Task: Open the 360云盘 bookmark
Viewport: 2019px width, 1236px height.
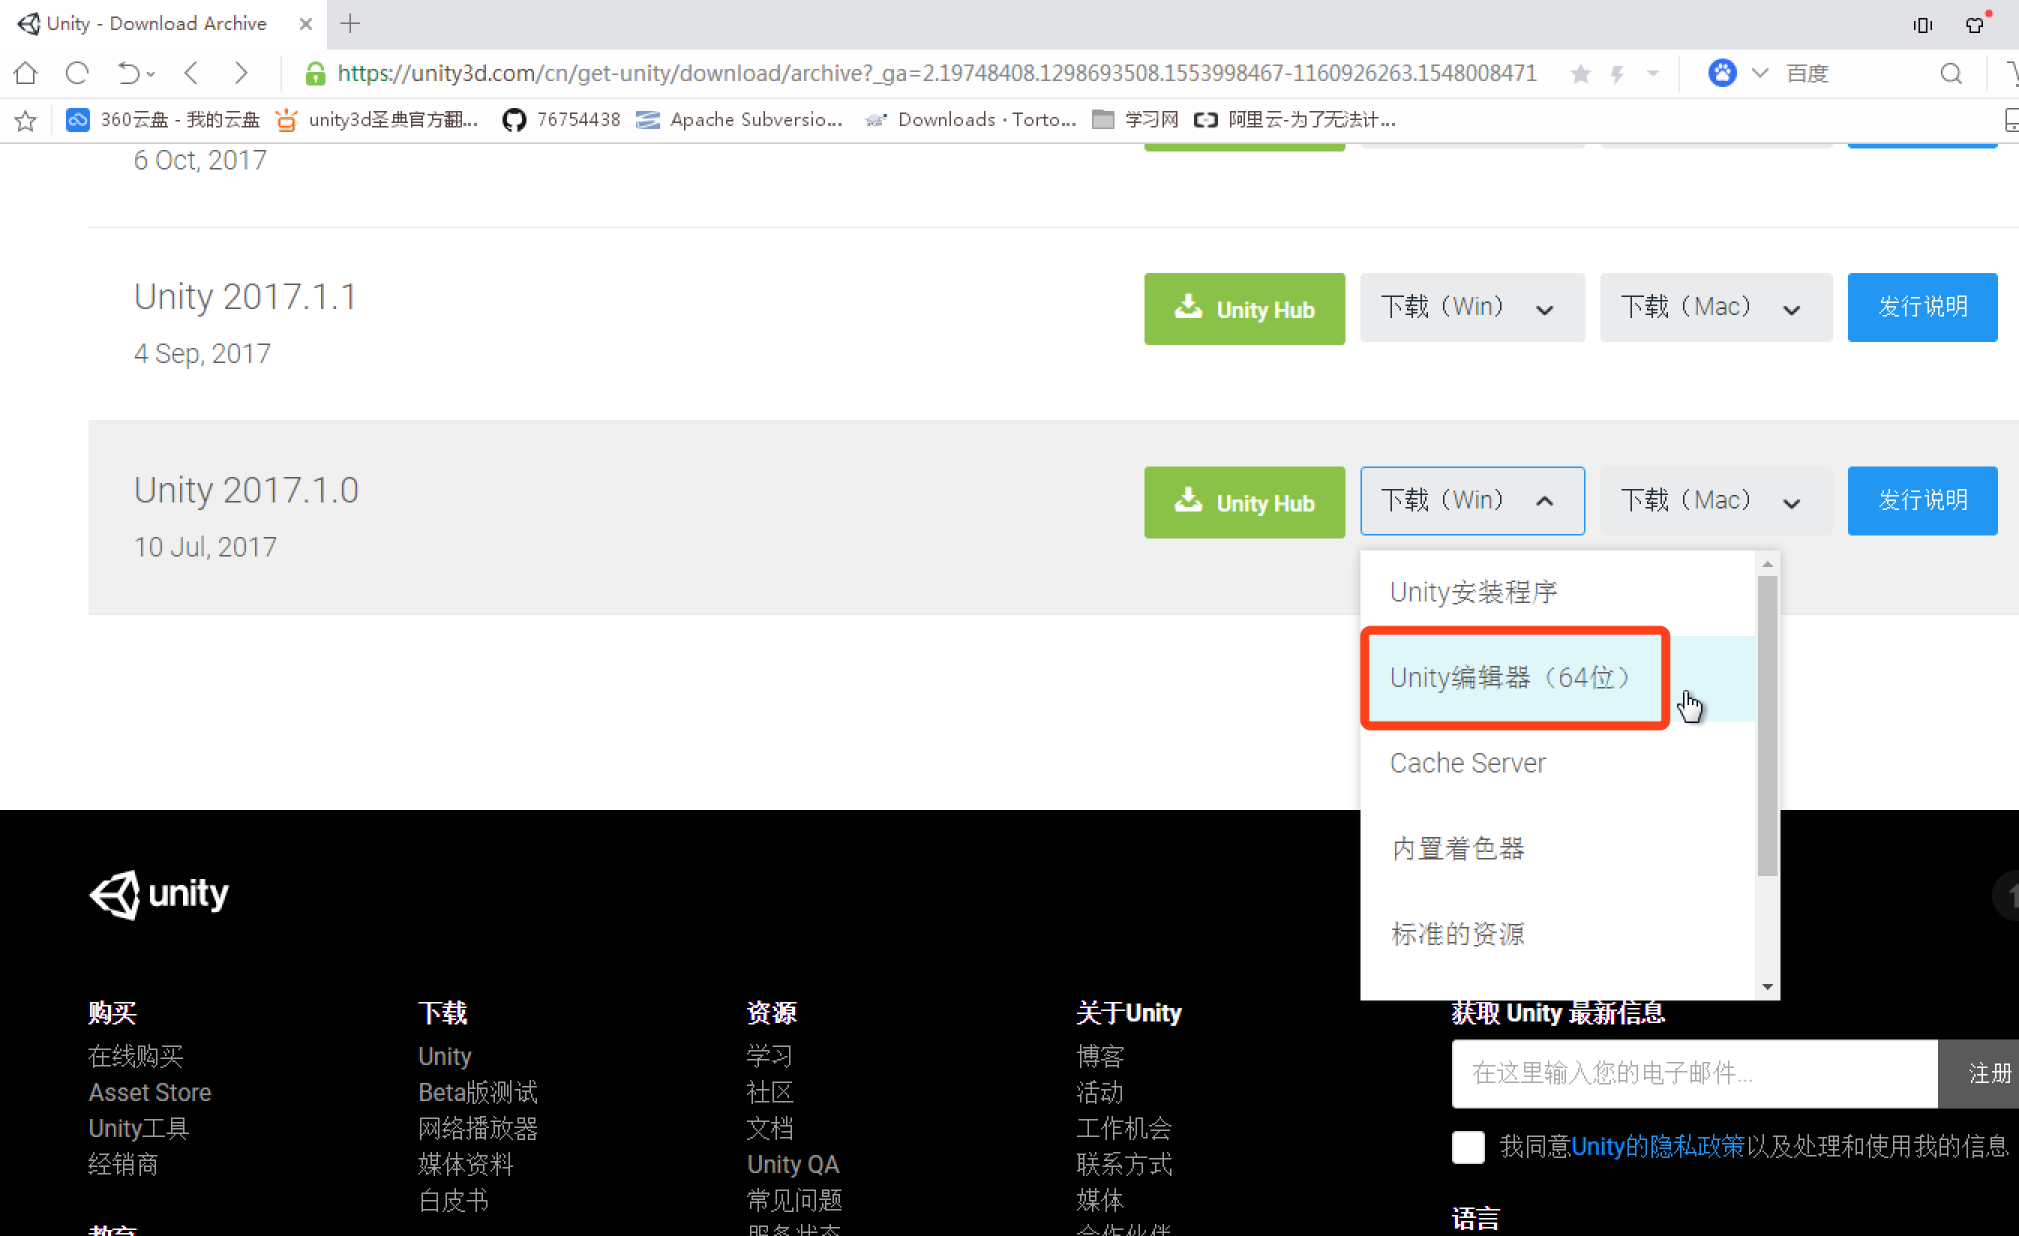Action: click(x=162, y=121)
